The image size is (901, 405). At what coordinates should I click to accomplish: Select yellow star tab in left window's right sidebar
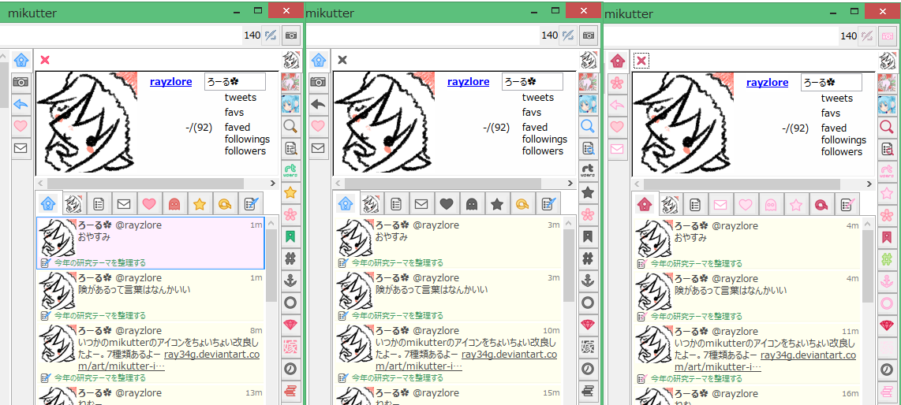coord(290,192)
